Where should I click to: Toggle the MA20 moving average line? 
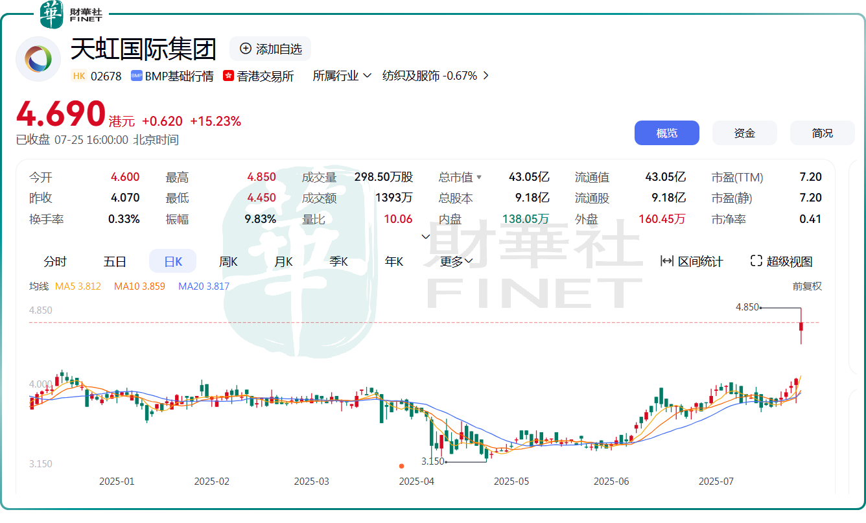pyautogui.click(x=204, y=286)
